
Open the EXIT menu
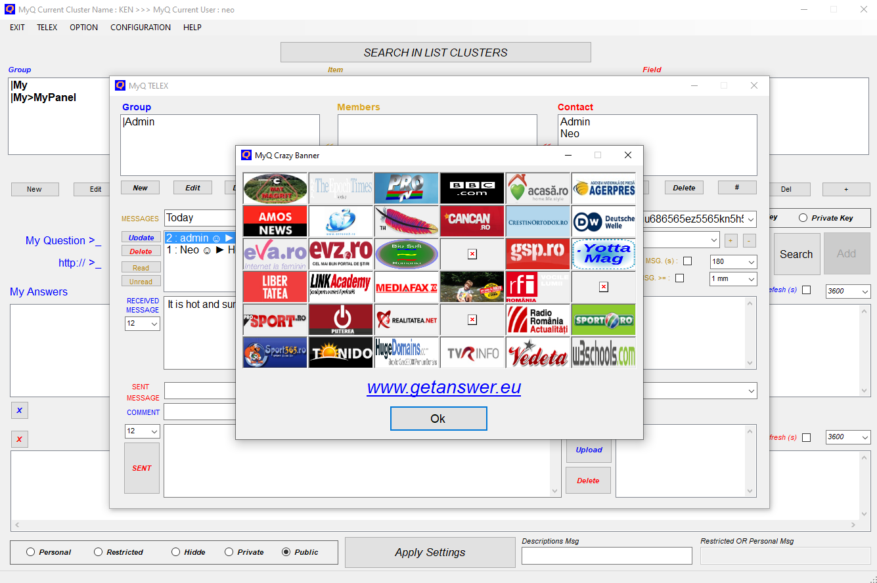point(18,28)
